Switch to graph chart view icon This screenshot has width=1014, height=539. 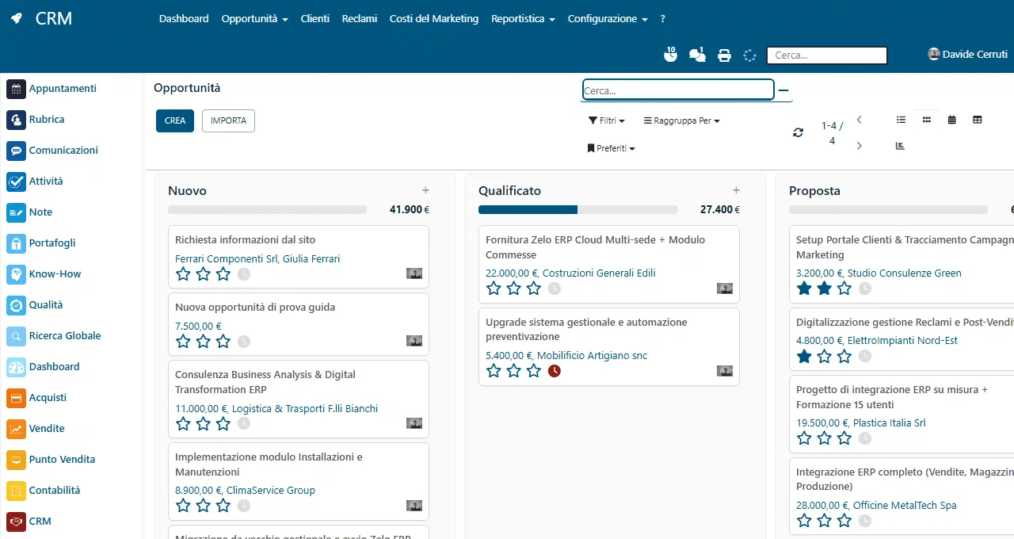(900, 146)
